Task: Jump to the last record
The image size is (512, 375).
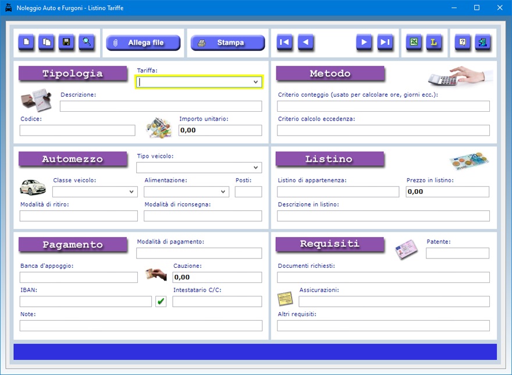Action: pos(385,43)
